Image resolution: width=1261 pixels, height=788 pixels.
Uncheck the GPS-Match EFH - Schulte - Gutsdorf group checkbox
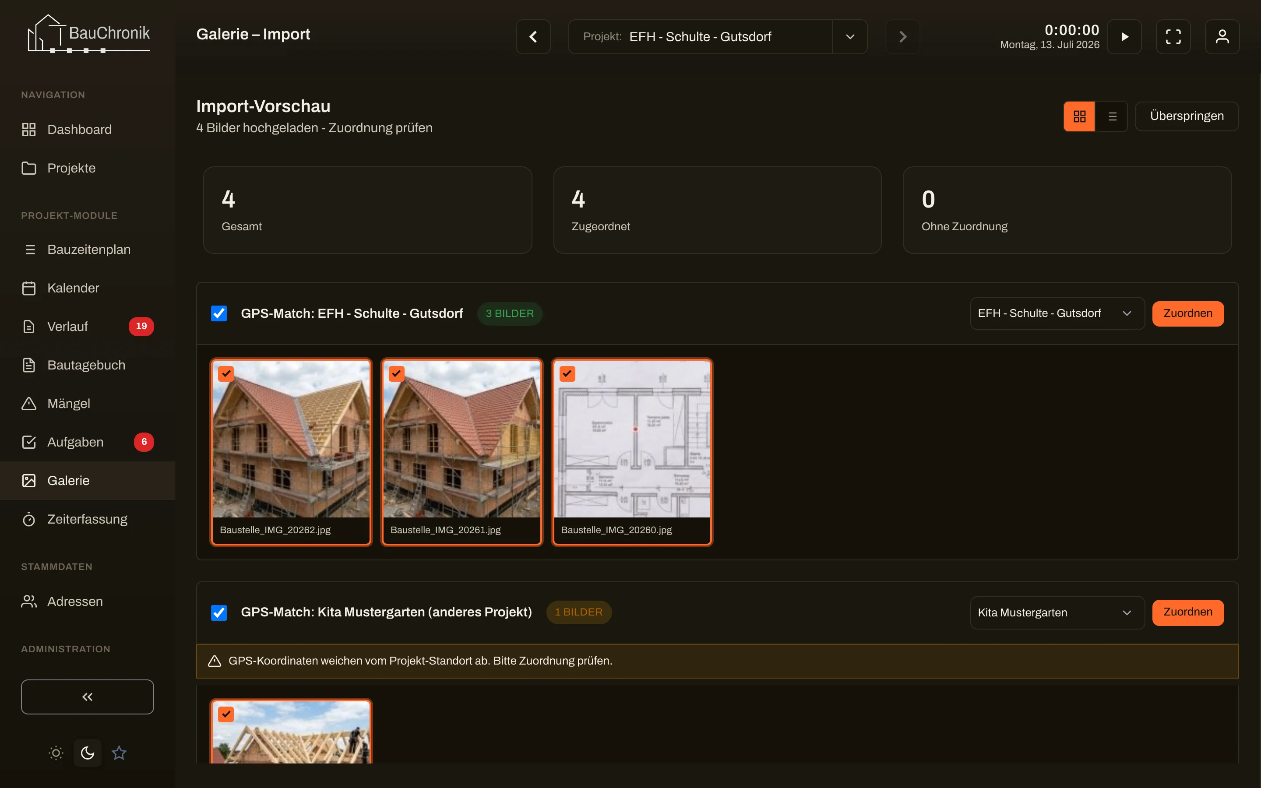219,313
